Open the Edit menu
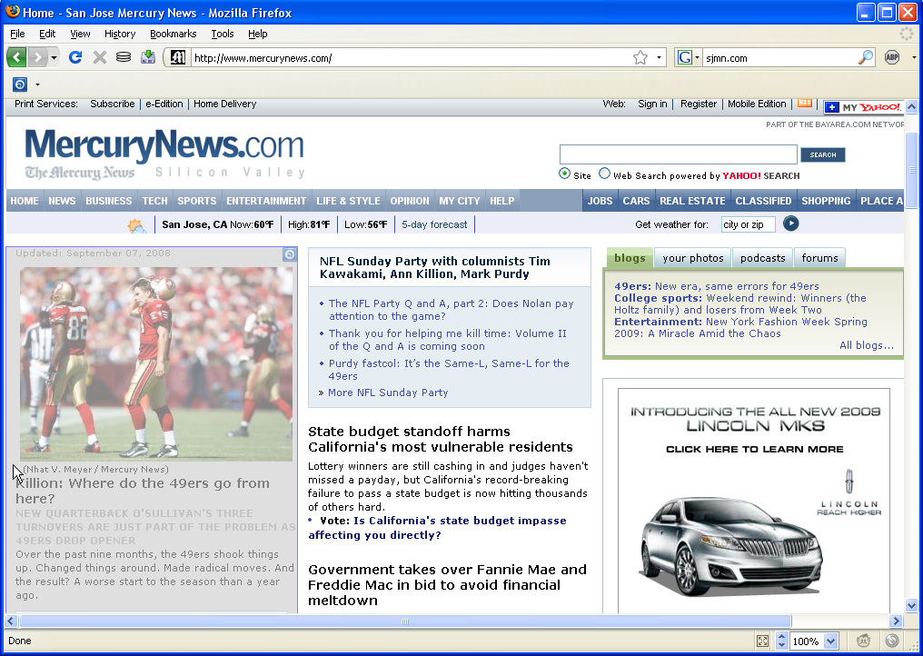Screen dimensions: 923x656 (47, 34)
